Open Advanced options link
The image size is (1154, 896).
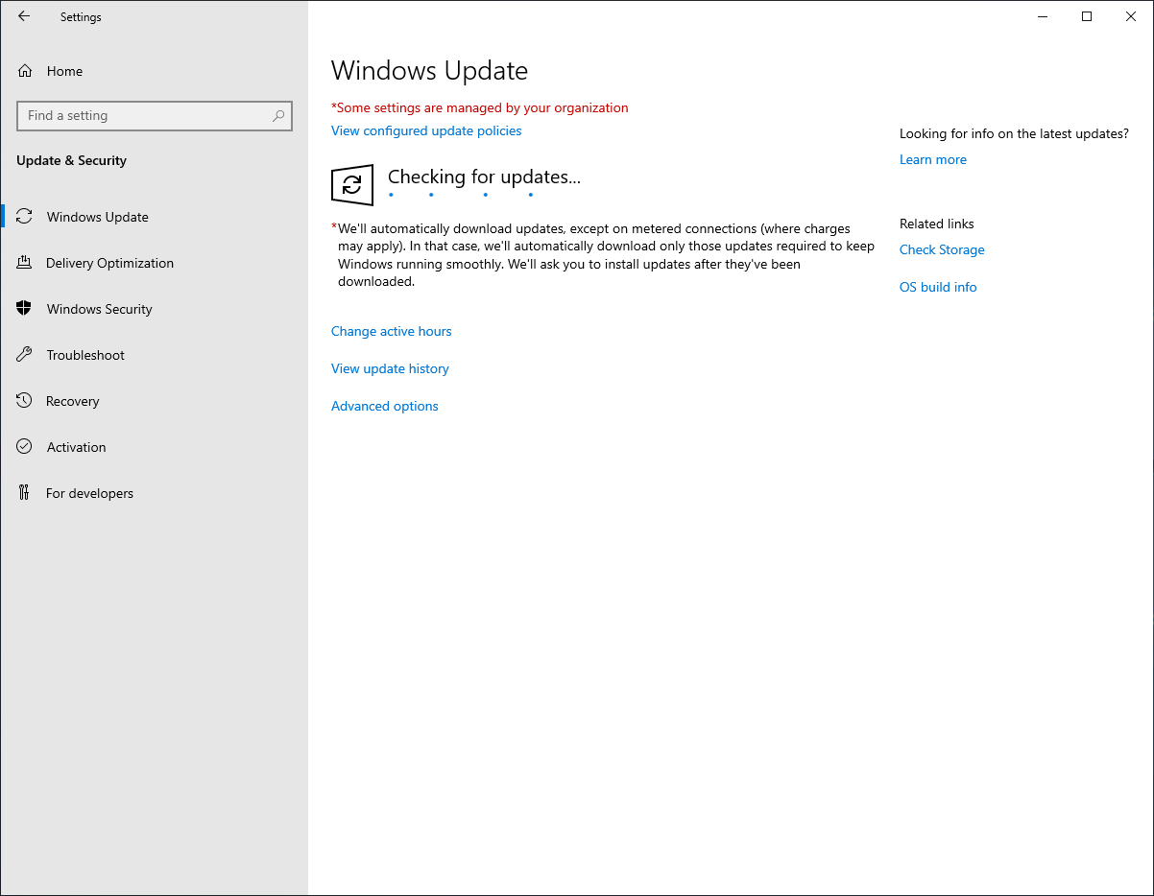[385, 406]
